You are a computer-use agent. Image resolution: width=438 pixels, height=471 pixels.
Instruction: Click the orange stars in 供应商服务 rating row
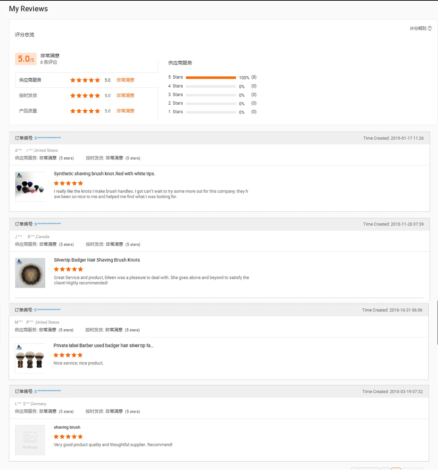click(x=85, y=80)
